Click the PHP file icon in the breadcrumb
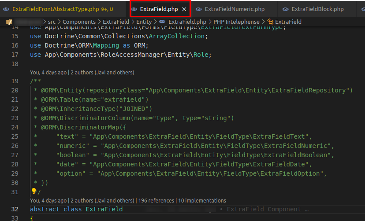This screenshot has width=365, height=221. coord(162,22)
